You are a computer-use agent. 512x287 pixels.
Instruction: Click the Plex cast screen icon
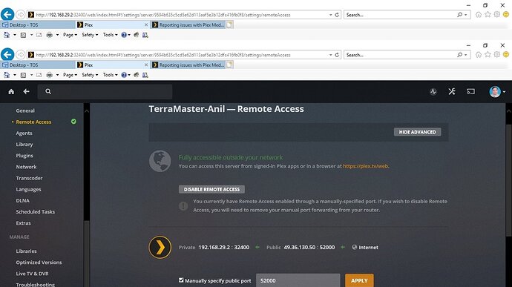point(470,92)
